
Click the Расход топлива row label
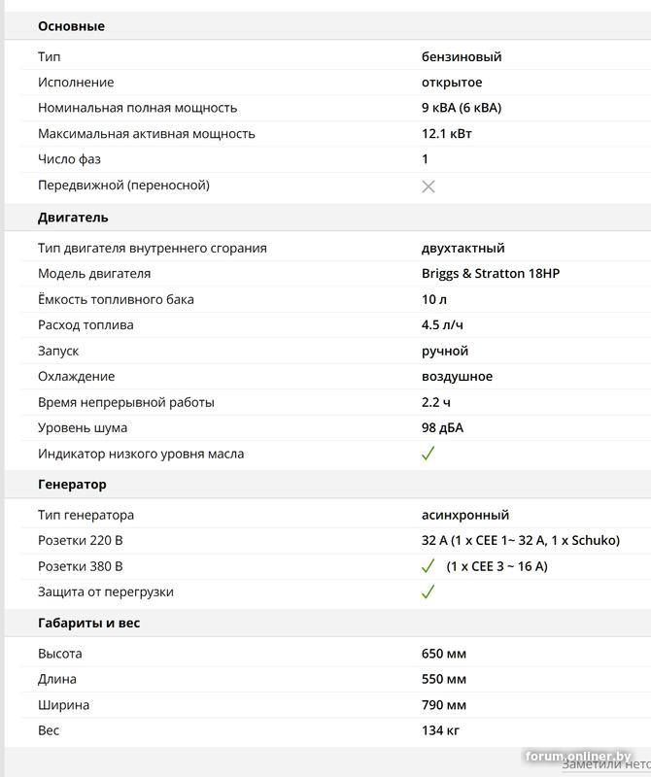coord(86,325)
